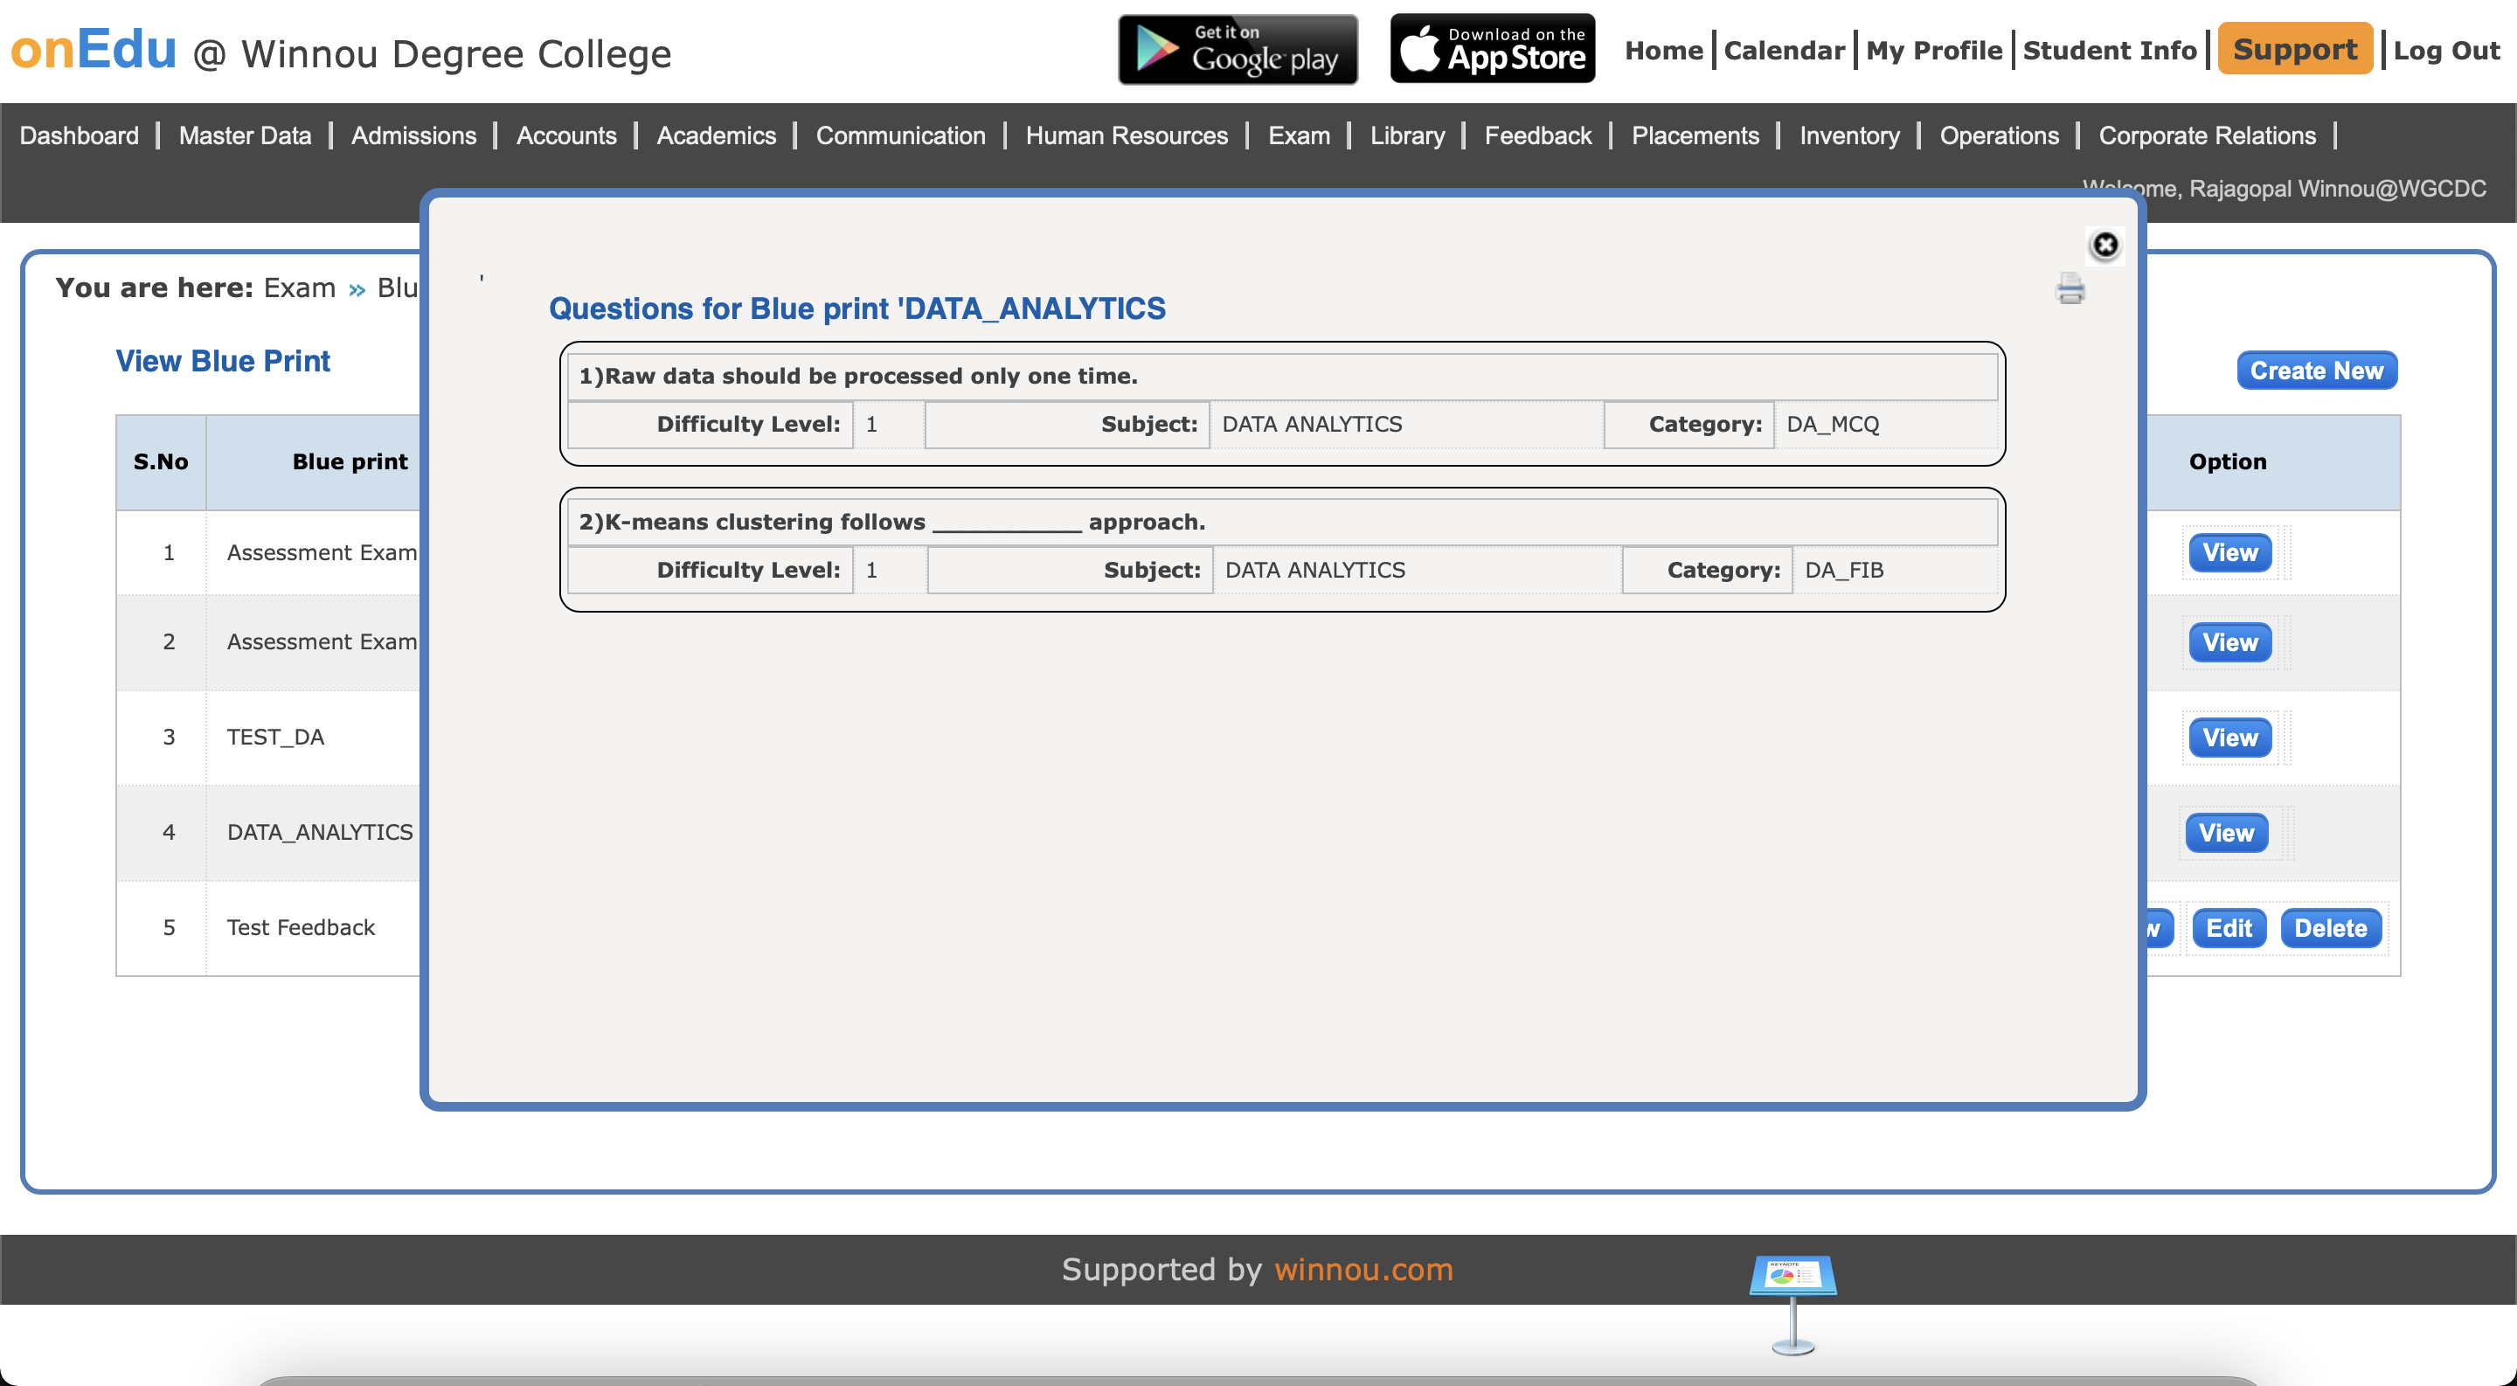View the TEST_DA blue print row
The width and height of the screenshot is (2517, 1386).
2229,738
